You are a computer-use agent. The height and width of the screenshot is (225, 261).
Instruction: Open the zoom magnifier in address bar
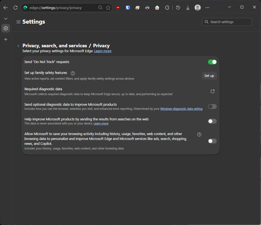[x=100, y=8]
